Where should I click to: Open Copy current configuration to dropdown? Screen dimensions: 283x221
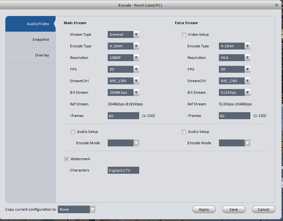77,209
